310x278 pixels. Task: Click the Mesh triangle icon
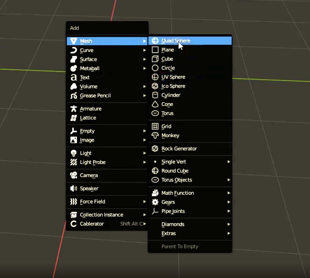74,41
